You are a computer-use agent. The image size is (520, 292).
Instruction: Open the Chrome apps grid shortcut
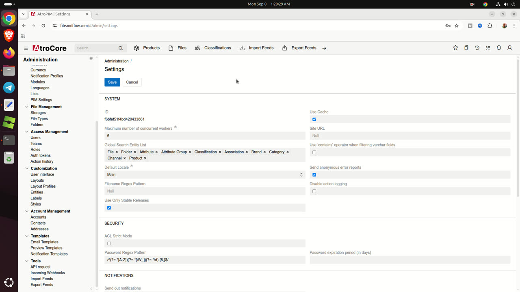click(23, 36)
